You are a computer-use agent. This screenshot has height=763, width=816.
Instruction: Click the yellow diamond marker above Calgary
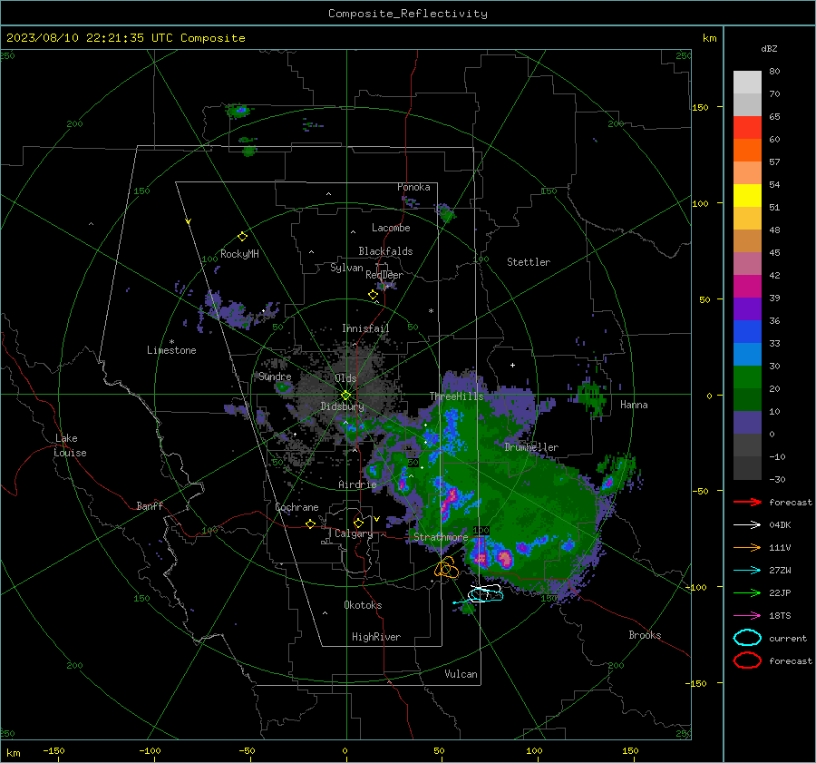tap(358, 523)
